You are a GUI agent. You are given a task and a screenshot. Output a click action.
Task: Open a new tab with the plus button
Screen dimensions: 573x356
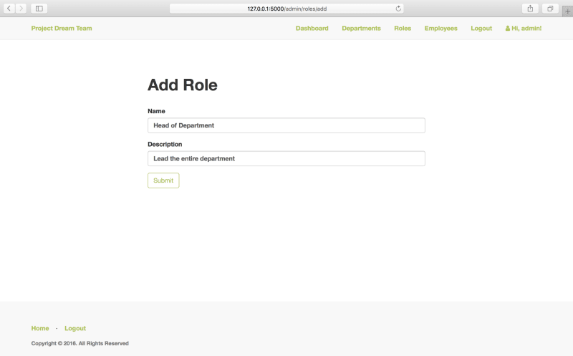coord(567,11)
